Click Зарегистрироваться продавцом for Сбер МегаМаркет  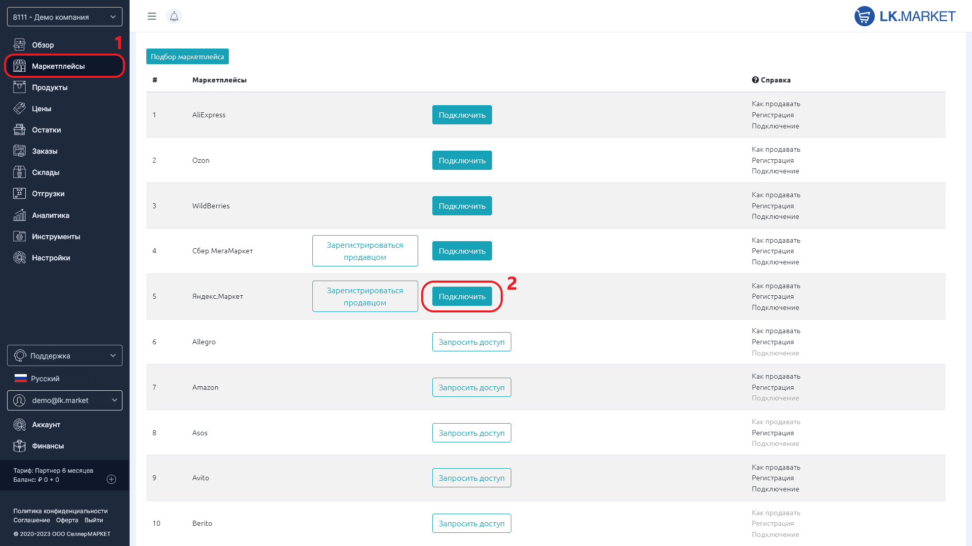pyautogui.click(x=364, y=251)
